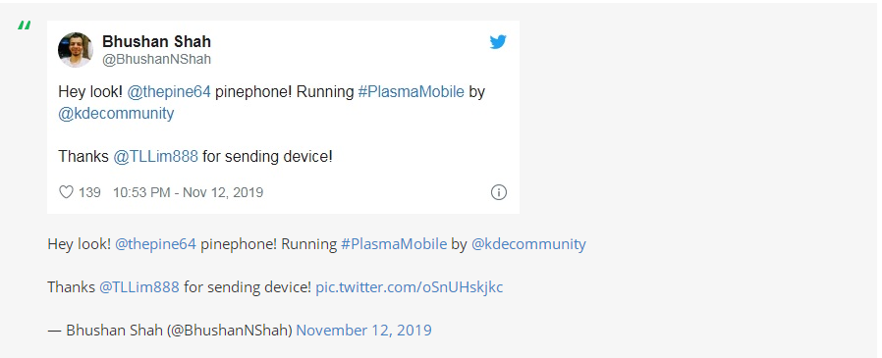Open @kdecommunity link in quoted text below
Viewport: 882px width, 358px height.
click(528, 244)
